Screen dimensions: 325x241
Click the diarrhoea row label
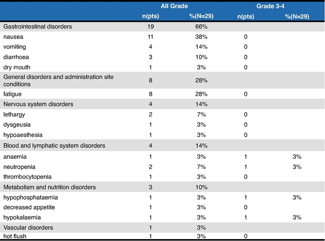click(16, 57)
